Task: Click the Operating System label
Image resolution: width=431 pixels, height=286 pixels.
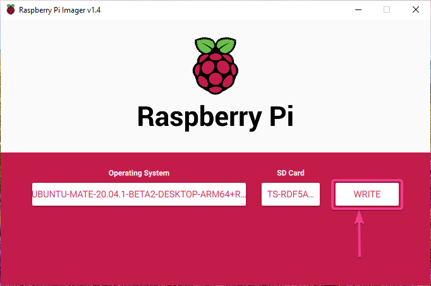Action: click(139, 173)
